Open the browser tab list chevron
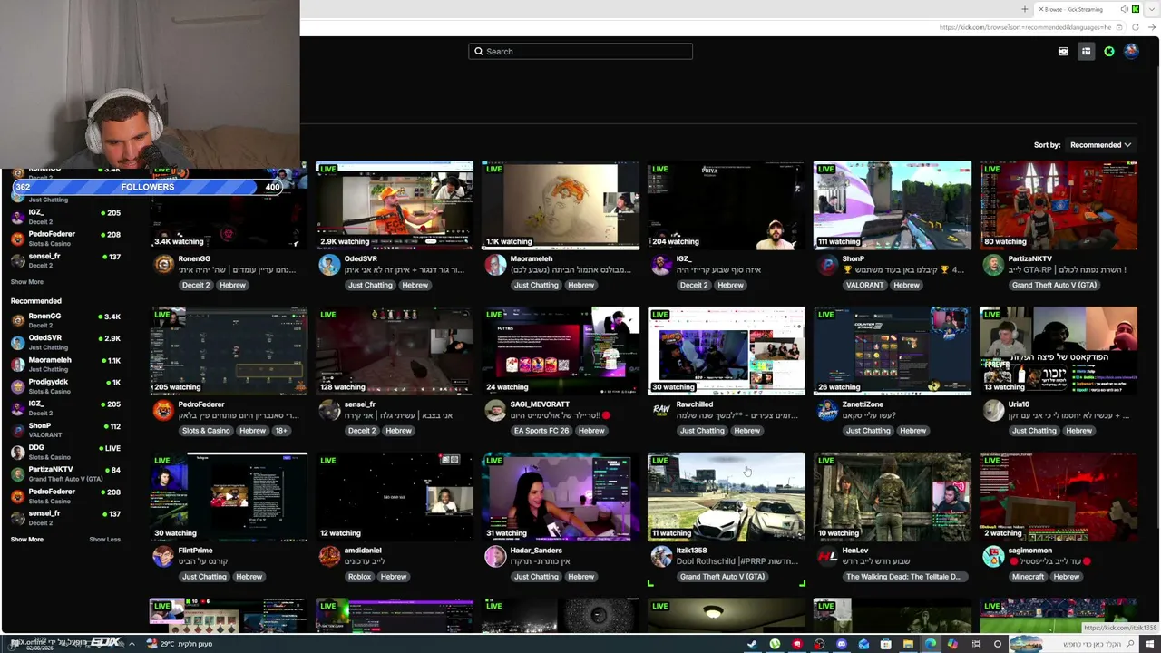This screenshot has height=653, width=1161. [1150, 9]
